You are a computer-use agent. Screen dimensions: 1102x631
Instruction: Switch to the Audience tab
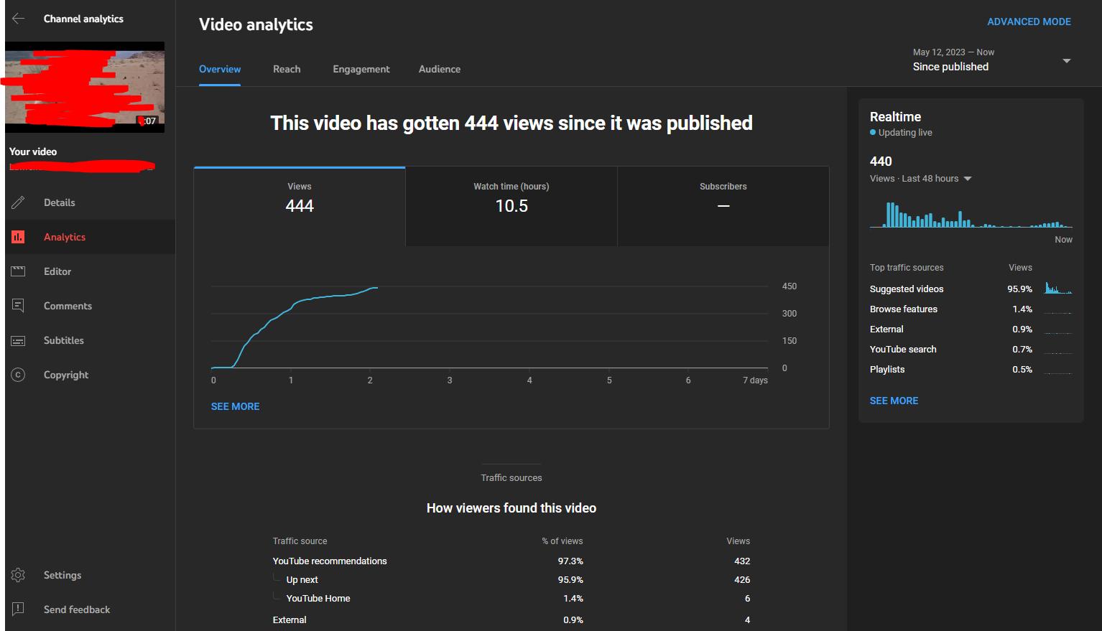(x=440, y=69)
